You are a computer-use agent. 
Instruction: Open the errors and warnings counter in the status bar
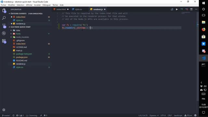tap(20, 115)
